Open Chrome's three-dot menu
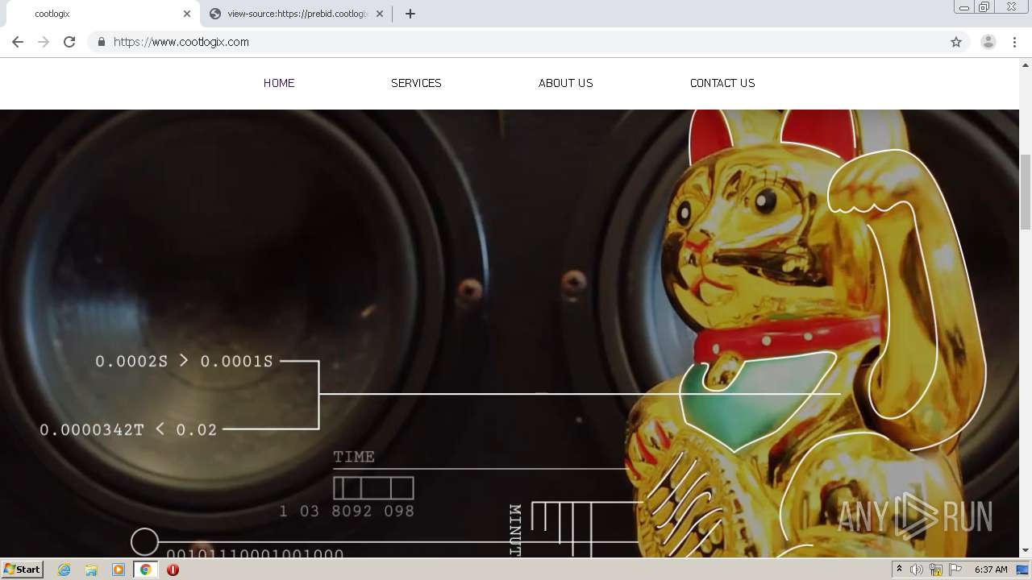This screenshot has width=1032, height=580. (1014, 42)
